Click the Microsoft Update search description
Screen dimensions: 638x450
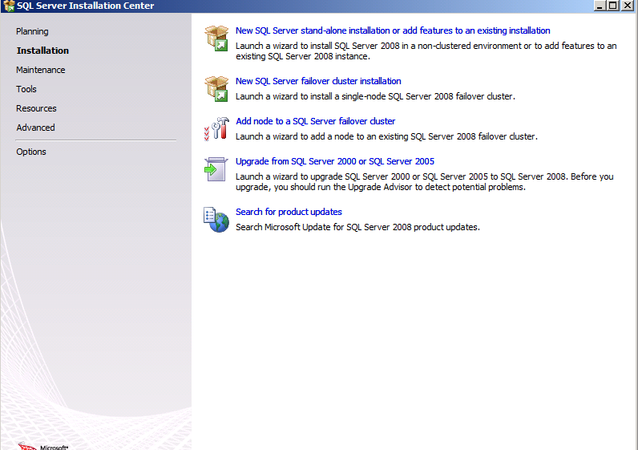coord(357,227)
